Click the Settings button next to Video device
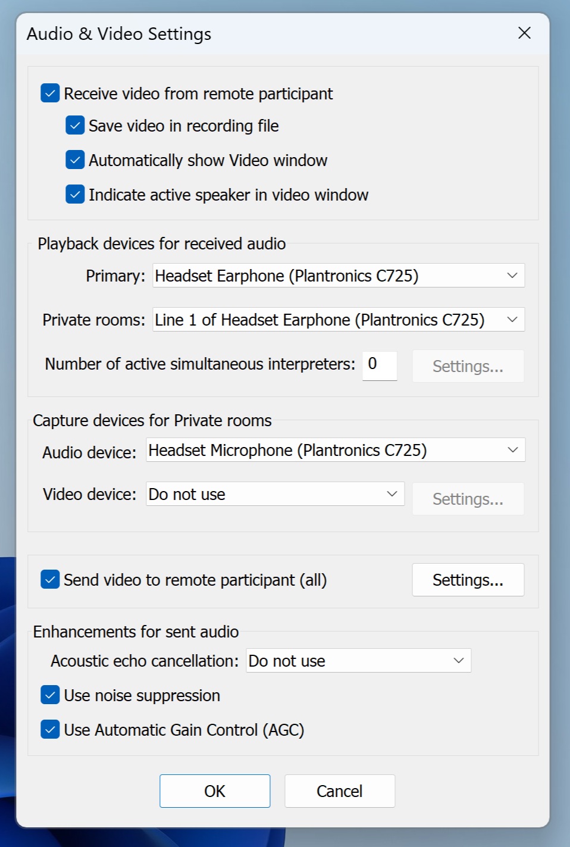570x847 pixels. (x=468, y=499)
